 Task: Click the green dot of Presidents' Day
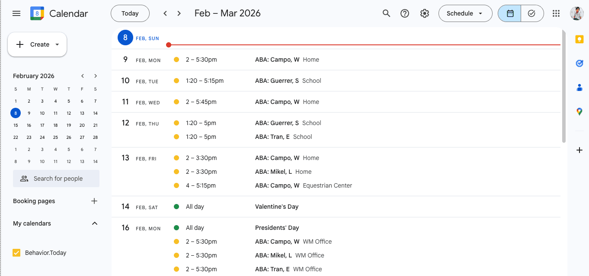[x=176, y=228]
